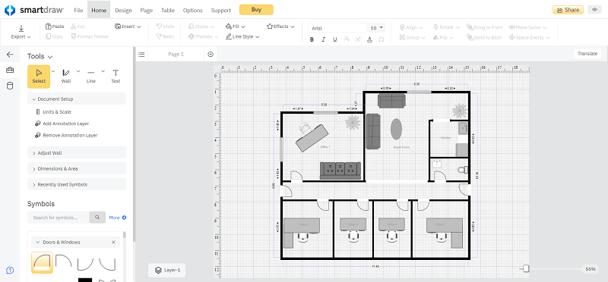Click Add Annotation Layer
Viewport: 608px width, 282px height.
click(62, 124)
